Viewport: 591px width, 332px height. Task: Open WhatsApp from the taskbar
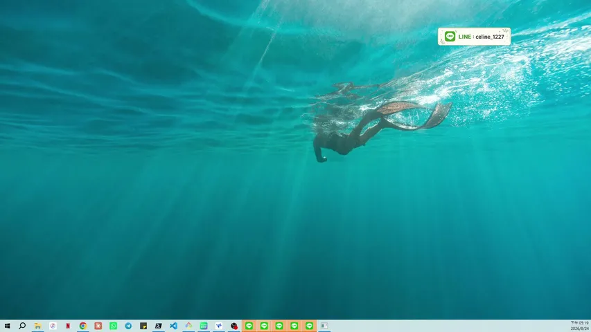point(113,326)
